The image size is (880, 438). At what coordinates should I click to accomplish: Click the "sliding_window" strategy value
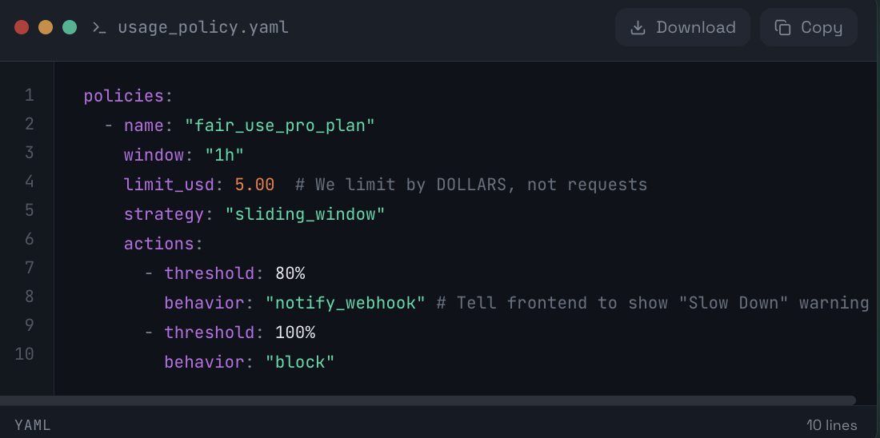click(305, 214)
